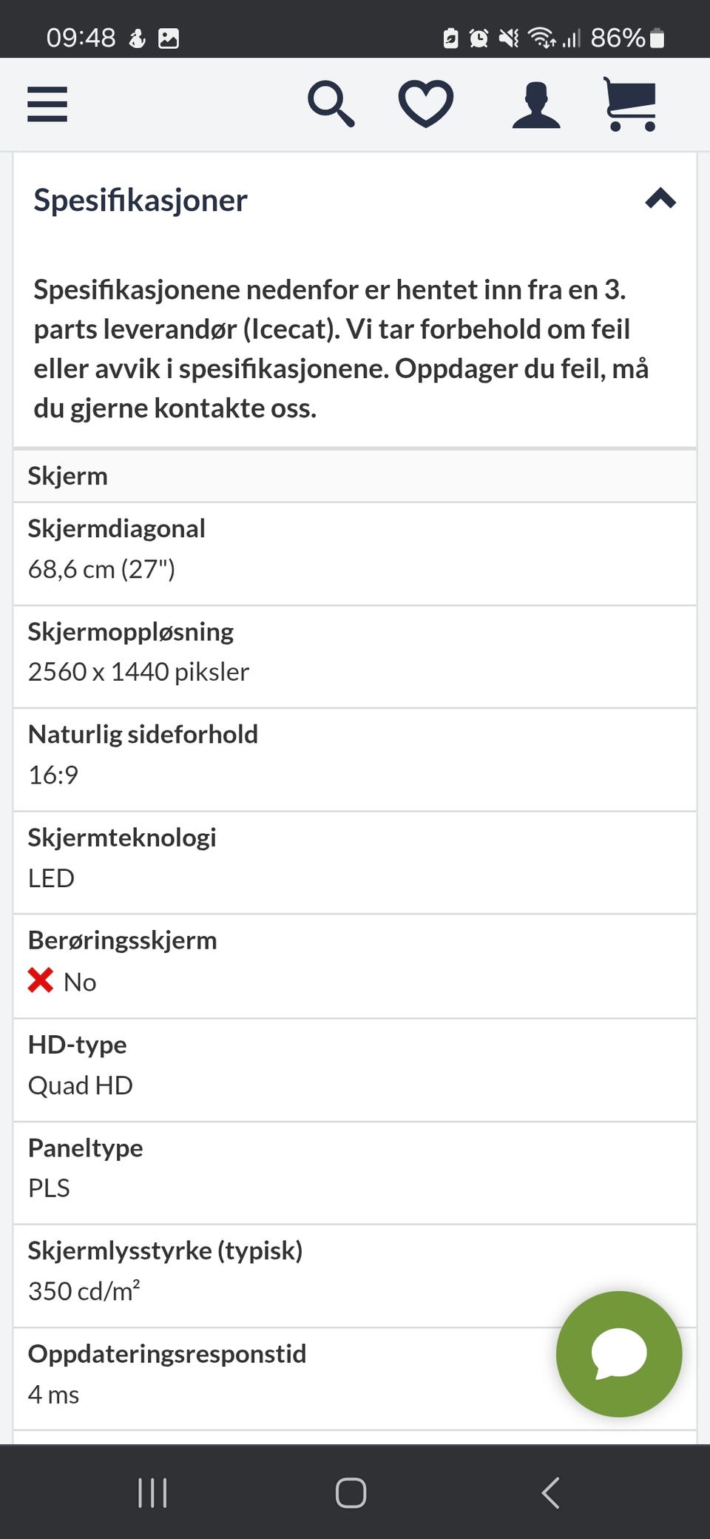Tap the alarm icon in status bar
Image resolution: width=710 pixels, height=1539 pixels.
click(x=479, y=38)
